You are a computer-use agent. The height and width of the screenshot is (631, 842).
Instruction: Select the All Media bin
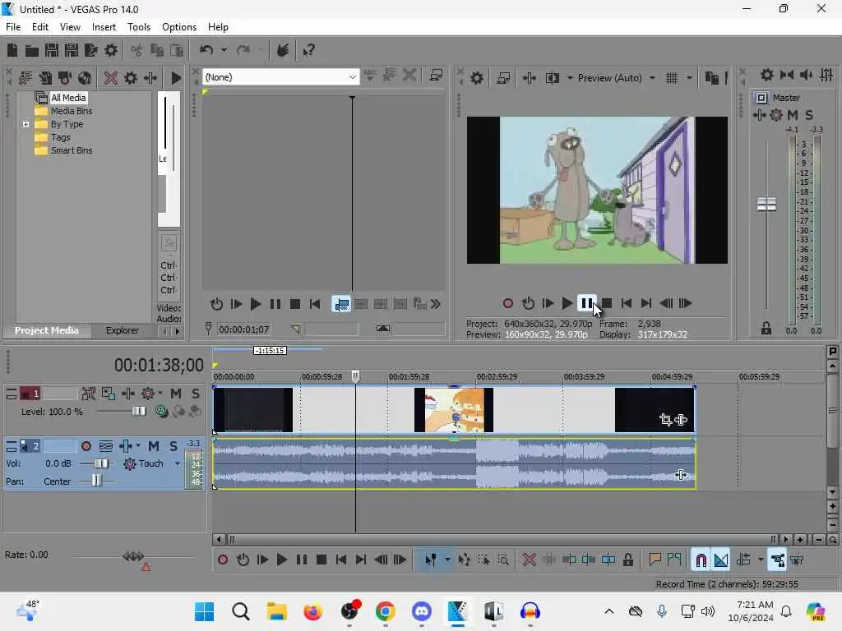(x=68, y=98)
